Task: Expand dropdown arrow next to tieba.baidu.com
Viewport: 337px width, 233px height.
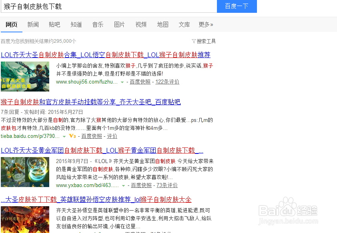Action: 64,136
